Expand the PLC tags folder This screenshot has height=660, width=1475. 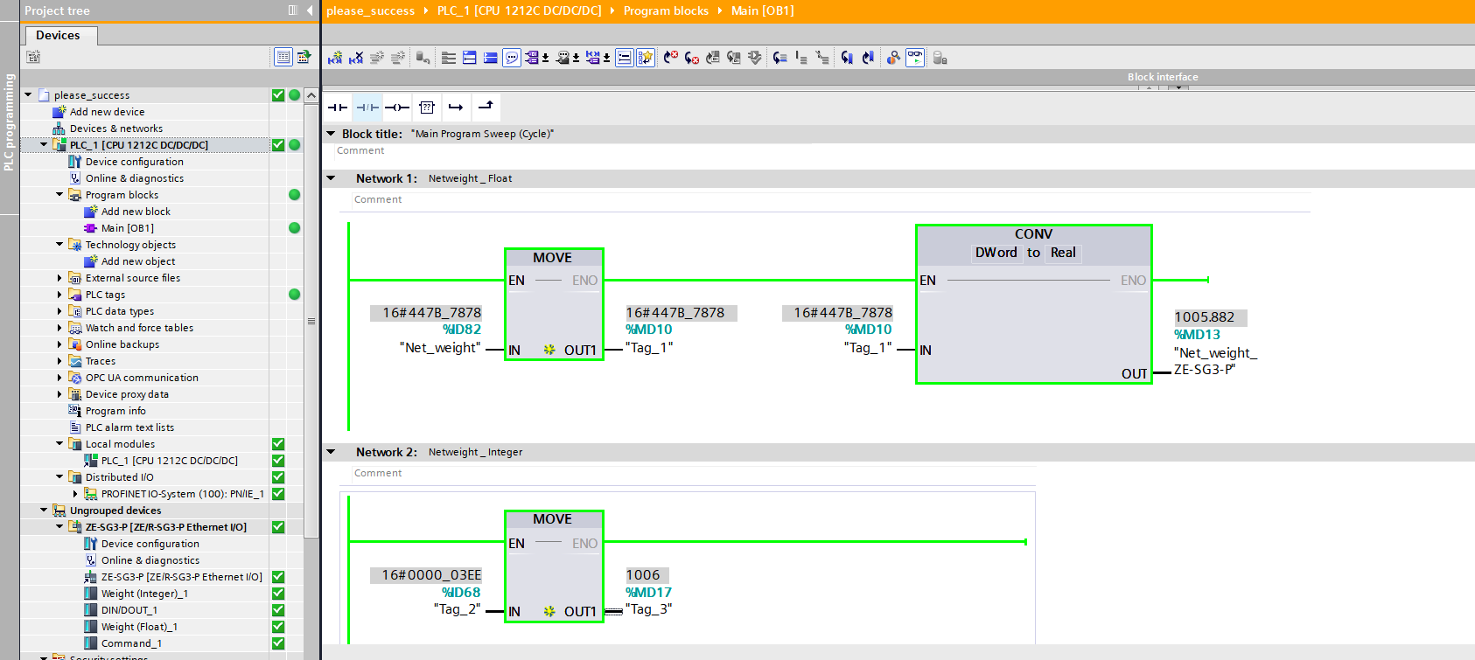click(59, 294)
